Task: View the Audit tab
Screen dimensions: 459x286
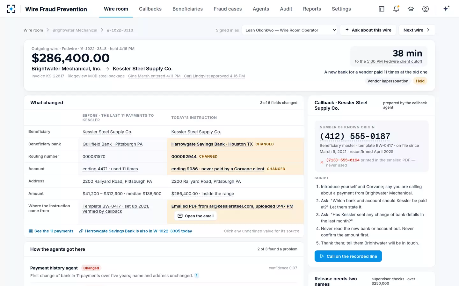Action: pyautogui.click(x=286, y=9)
